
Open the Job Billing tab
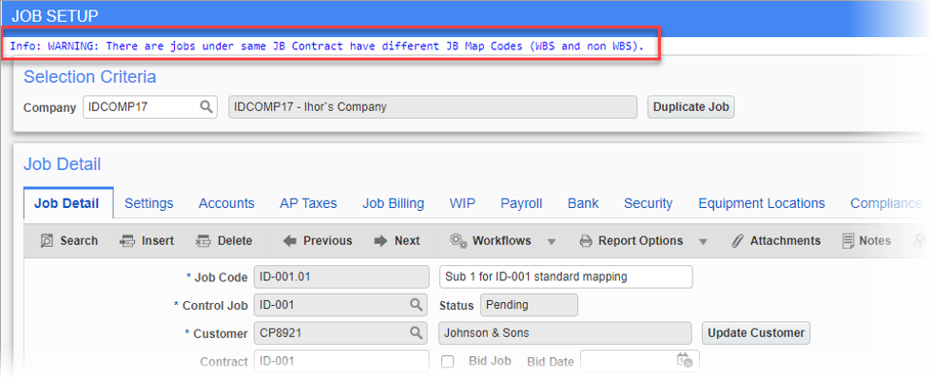pyautogui.click(x=394, y=204)
